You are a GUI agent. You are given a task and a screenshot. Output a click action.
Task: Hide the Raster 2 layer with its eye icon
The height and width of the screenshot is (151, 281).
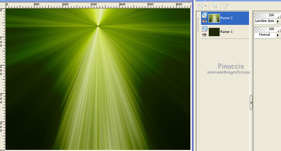205,21
